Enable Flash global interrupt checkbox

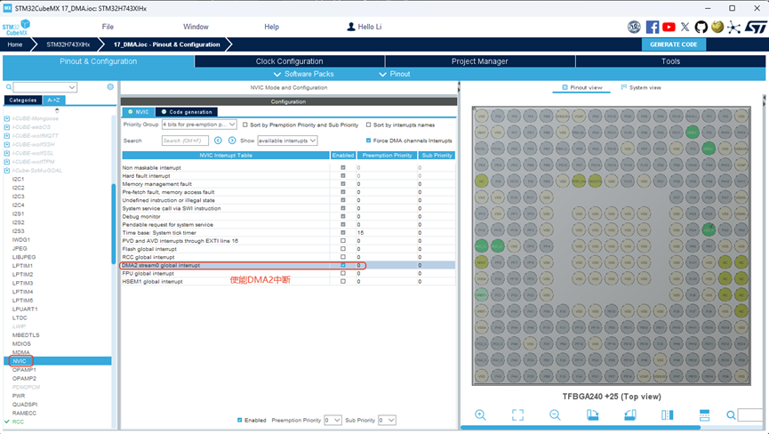pos(343,249)
